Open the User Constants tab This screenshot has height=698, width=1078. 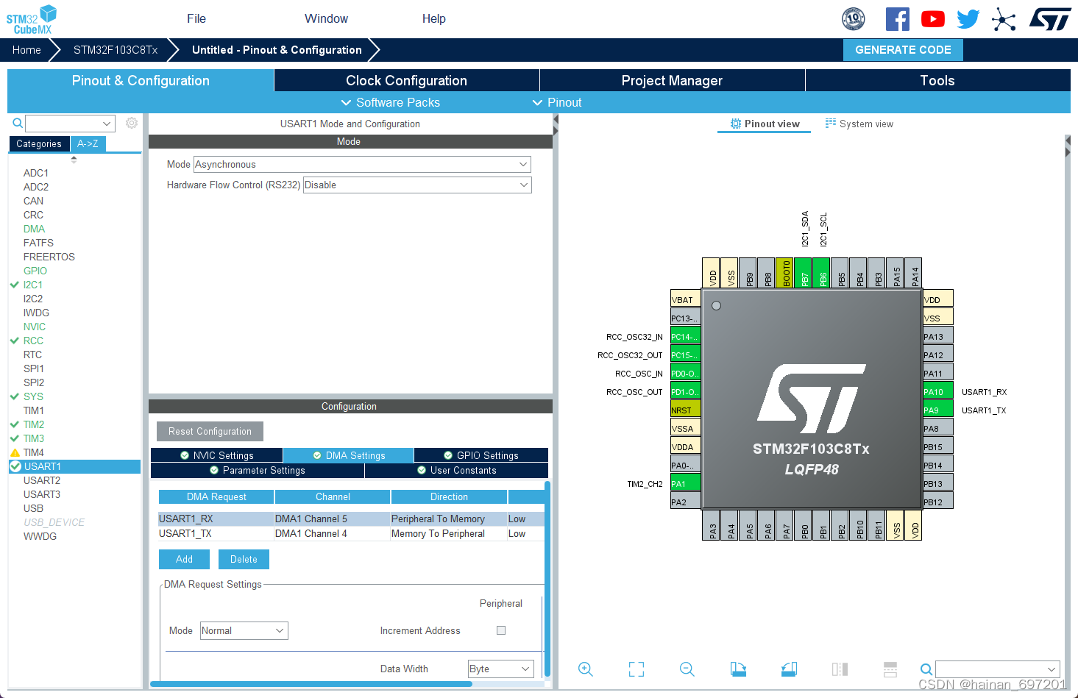point(457,470)
